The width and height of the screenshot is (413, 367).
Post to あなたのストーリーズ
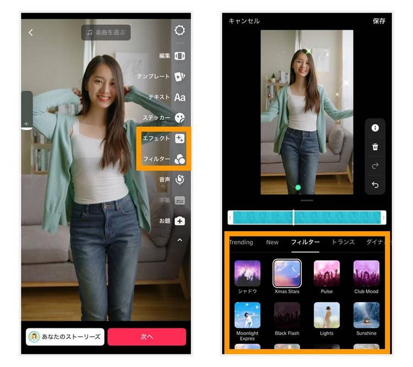(x=65, y=337)
